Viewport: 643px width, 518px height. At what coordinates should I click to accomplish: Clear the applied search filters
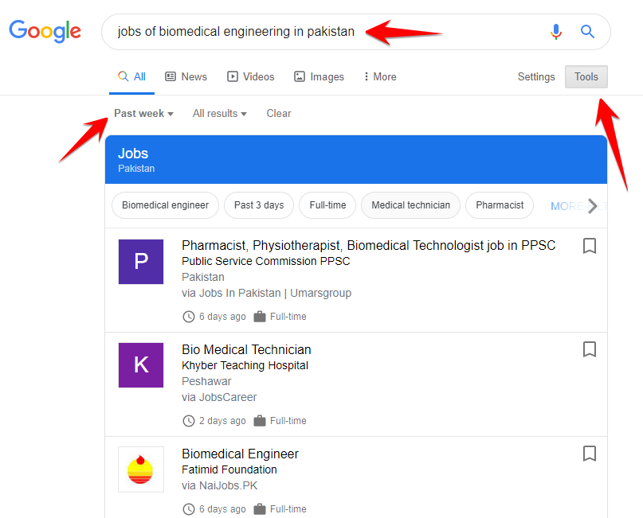click(278, 114)
